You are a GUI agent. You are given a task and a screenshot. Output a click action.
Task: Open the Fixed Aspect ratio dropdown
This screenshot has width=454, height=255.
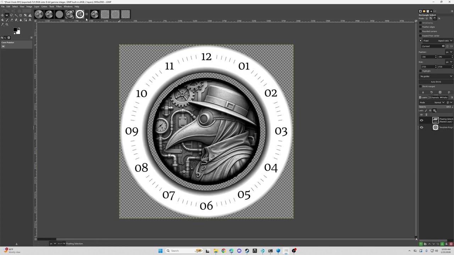coord(438,41)
